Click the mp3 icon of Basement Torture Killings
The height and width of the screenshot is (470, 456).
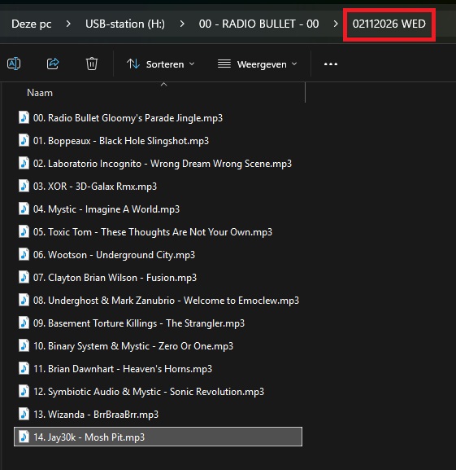(x=24, y=323)
